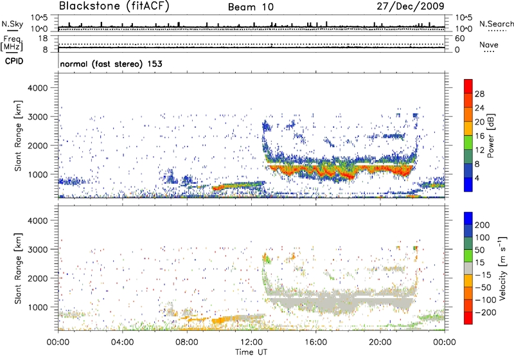Select the "16:00" time axis label
The height and width of the screenshot is (356, 514).
(x=315, y=343)
